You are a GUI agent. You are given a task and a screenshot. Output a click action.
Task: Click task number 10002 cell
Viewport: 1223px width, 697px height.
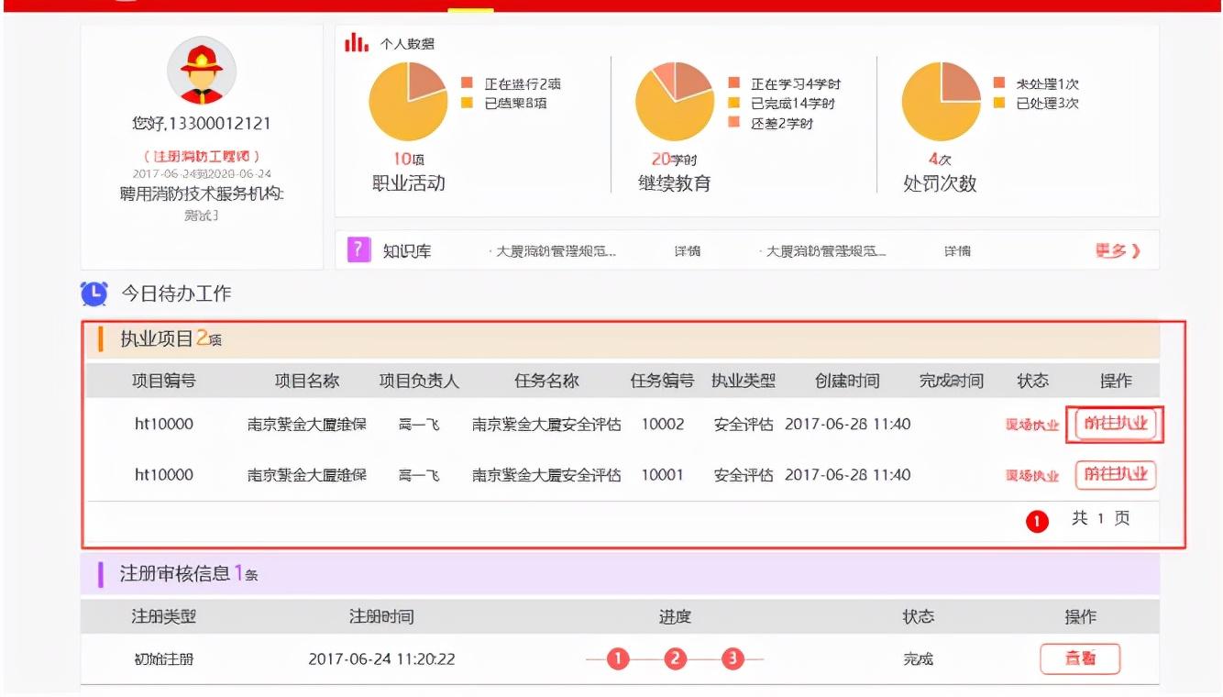coord(663,424)
